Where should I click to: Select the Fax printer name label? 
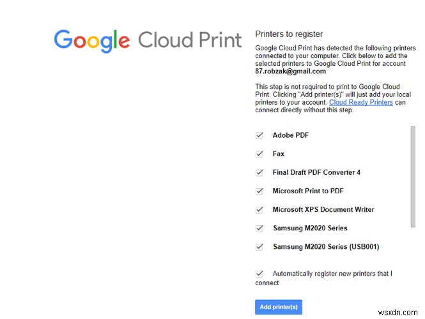coord(279,154)
